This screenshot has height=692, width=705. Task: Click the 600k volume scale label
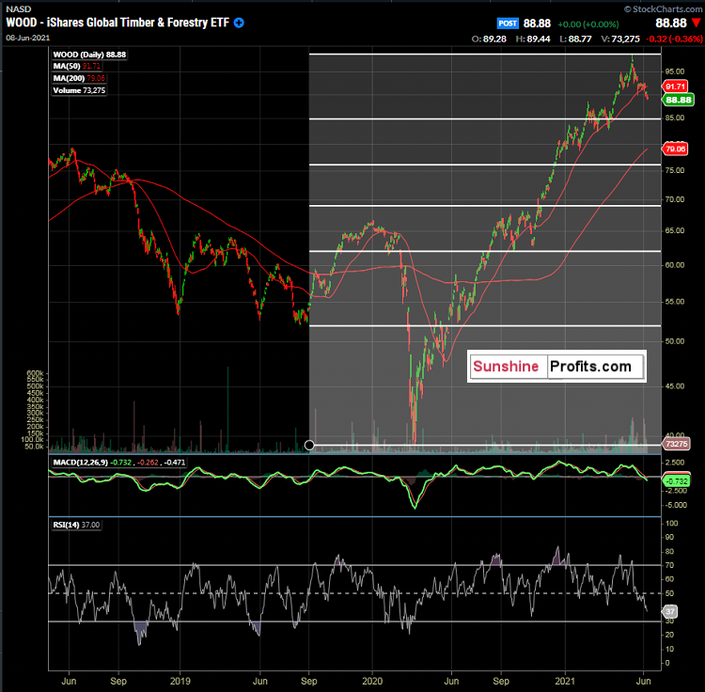(35, 373)
